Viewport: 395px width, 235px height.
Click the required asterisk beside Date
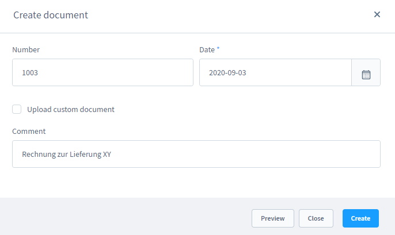pos(218,49)
